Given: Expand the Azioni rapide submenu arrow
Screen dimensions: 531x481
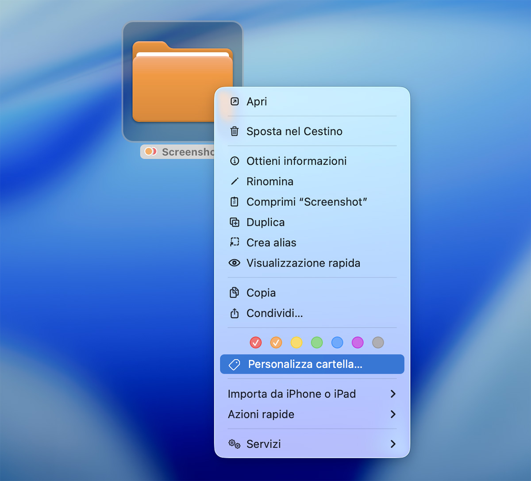Looking at the screenshot, I should pyautogui.click(x=392, y=414).
